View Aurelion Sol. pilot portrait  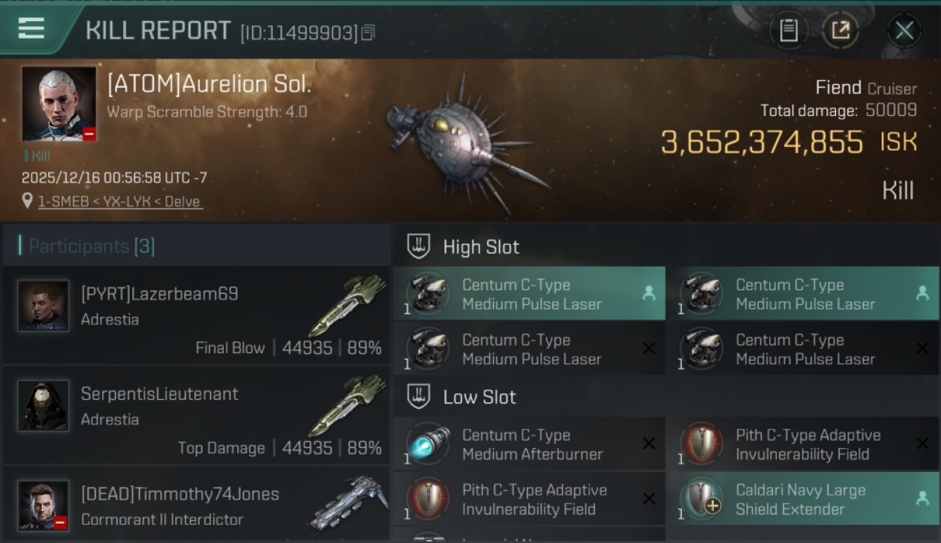point(59,104)
